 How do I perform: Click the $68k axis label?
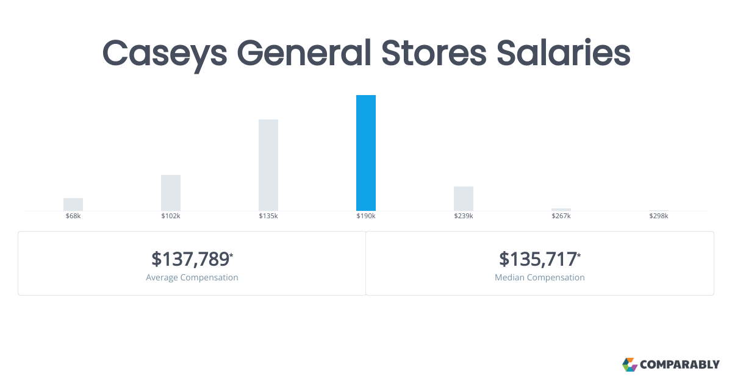(73, 216)
